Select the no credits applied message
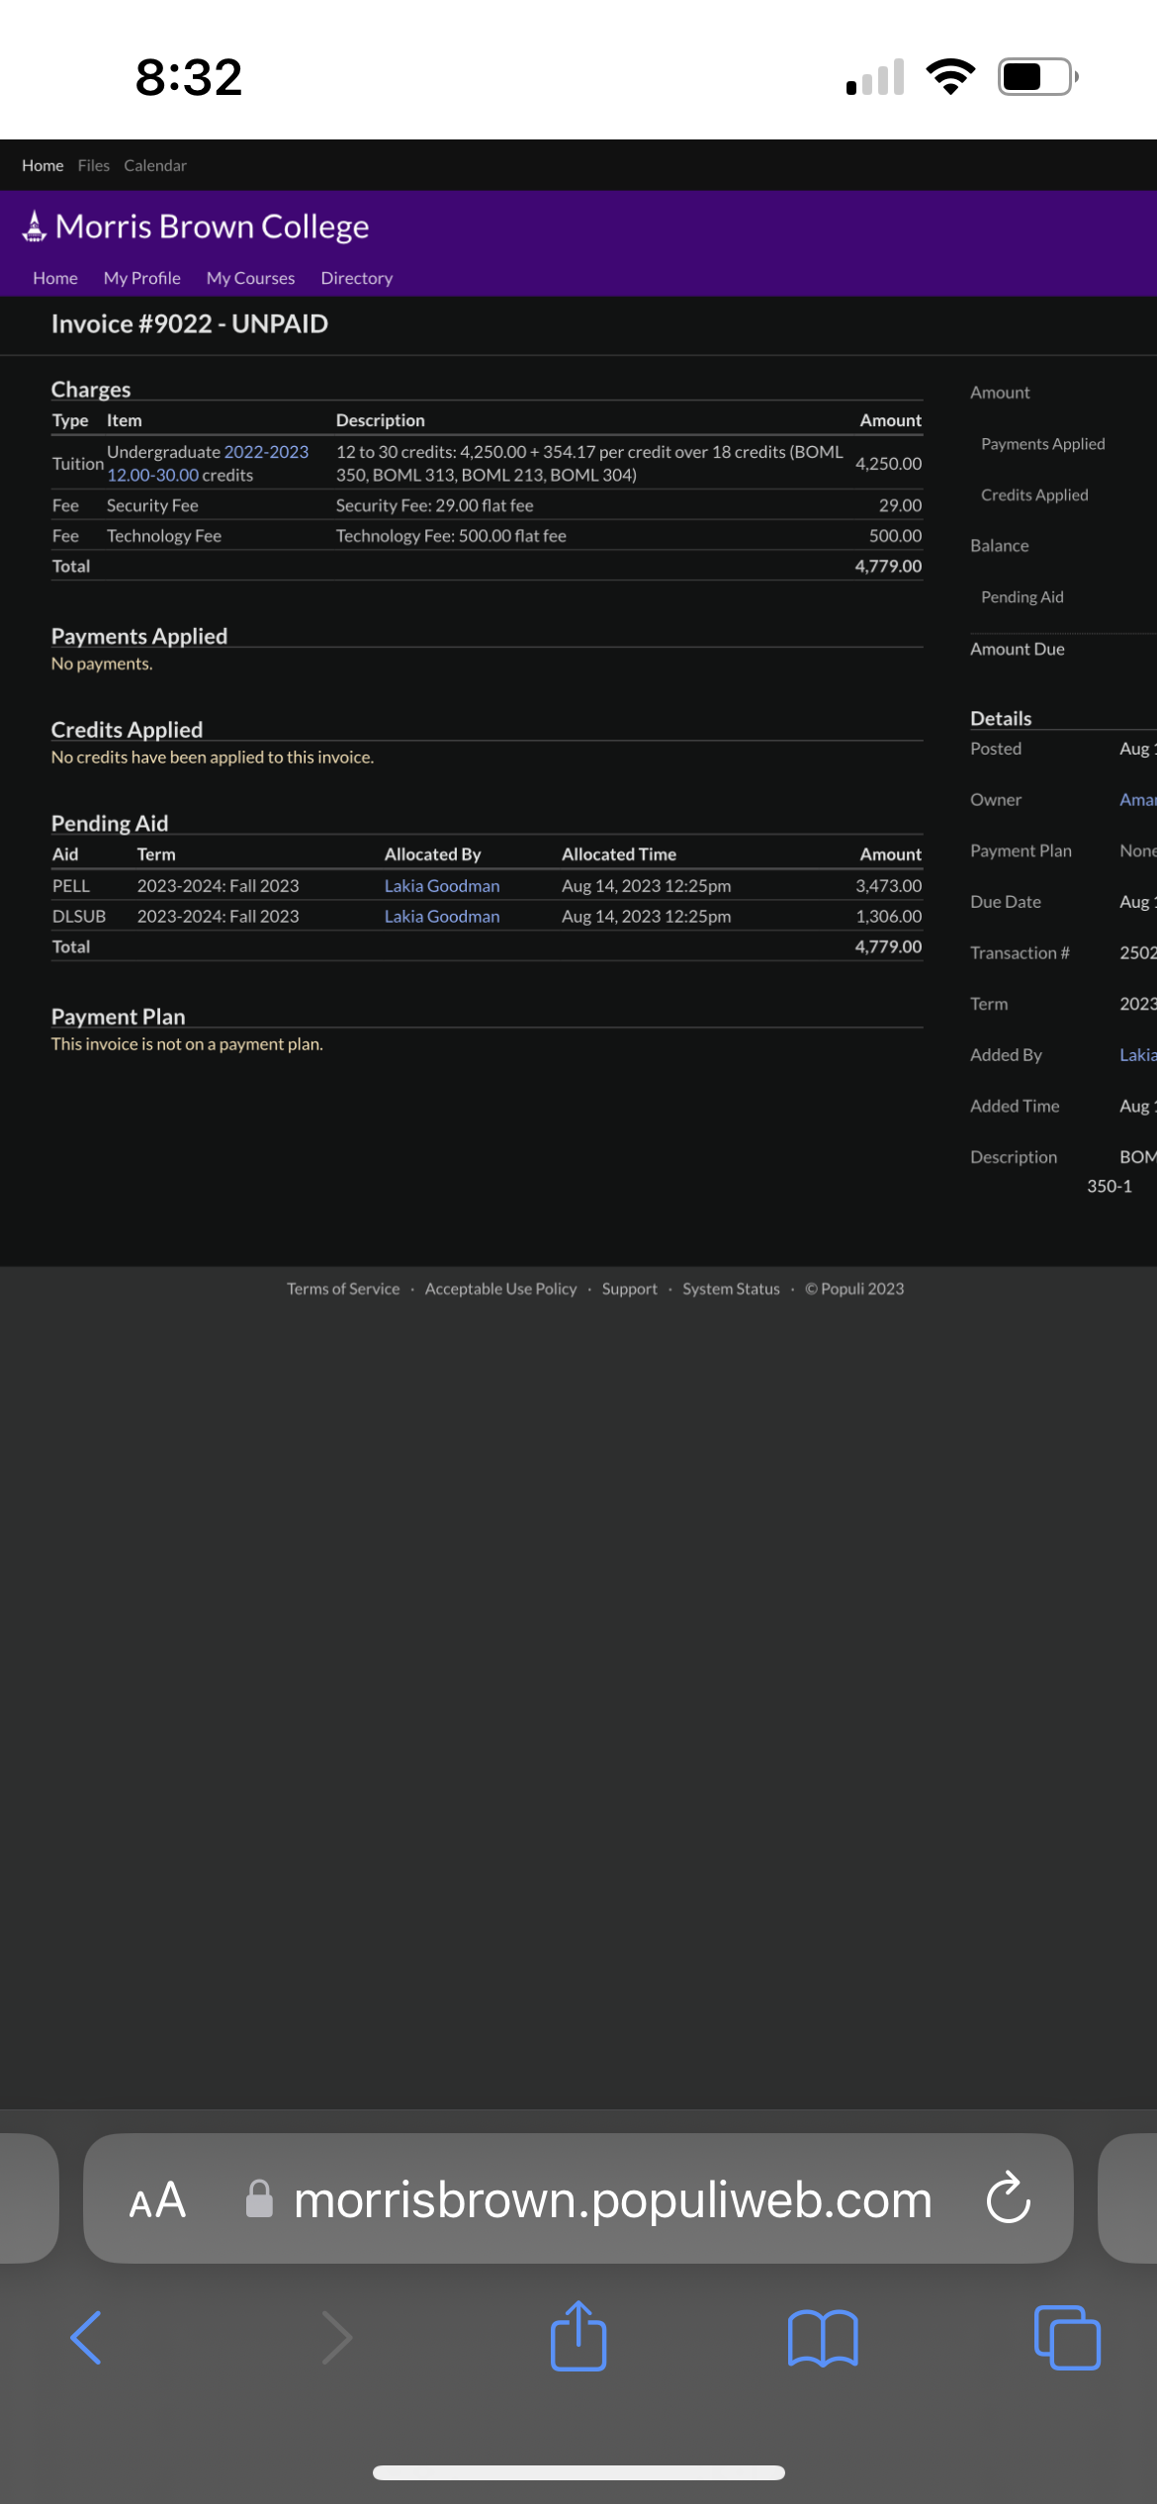The height and width of the screenshot is (2504, 1157). (x=213, y=758)
